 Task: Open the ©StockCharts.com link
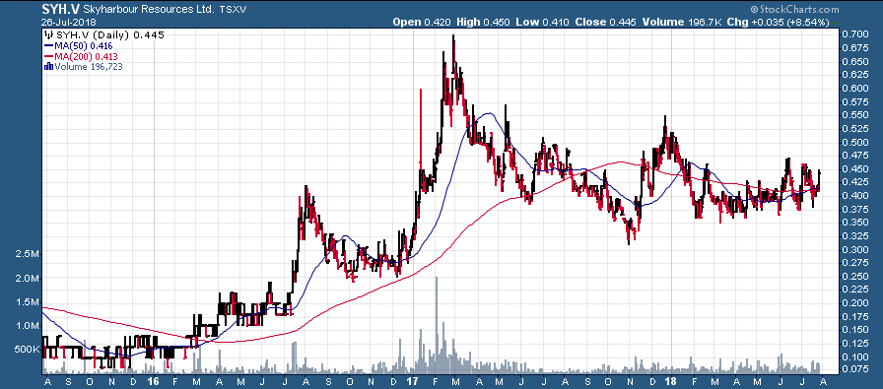point(794,9)
